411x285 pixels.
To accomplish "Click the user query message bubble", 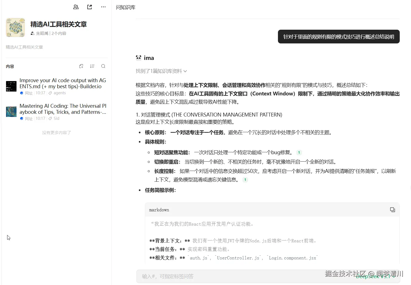I will [339, 37].
